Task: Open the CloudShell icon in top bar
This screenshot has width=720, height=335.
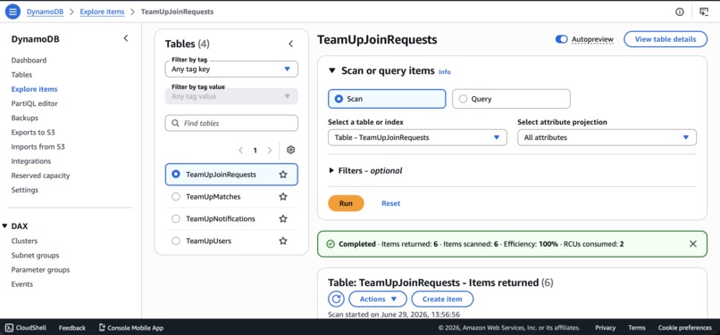Action: pos(704,12)
